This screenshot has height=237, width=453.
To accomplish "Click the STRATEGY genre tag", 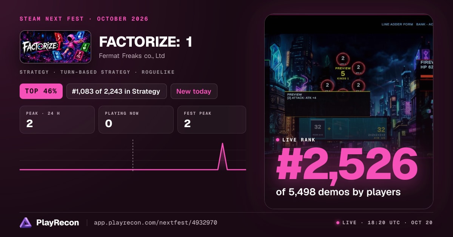I will pos(34,72).
